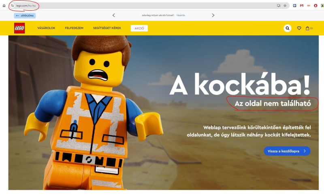Show next announcement with right chevron
Screen dimensions: 324x196
pyautogui.click(x=213, y=15)
